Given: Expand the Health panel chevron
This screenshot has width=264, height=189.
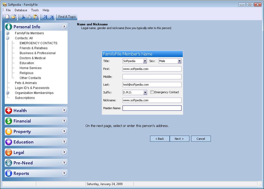Looking at the screenshot, I should click(64, 110).
